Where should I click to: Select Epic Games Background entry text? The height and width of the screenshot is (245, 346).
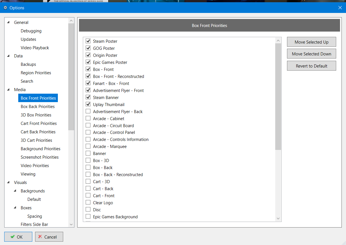[x=115, y=217]
